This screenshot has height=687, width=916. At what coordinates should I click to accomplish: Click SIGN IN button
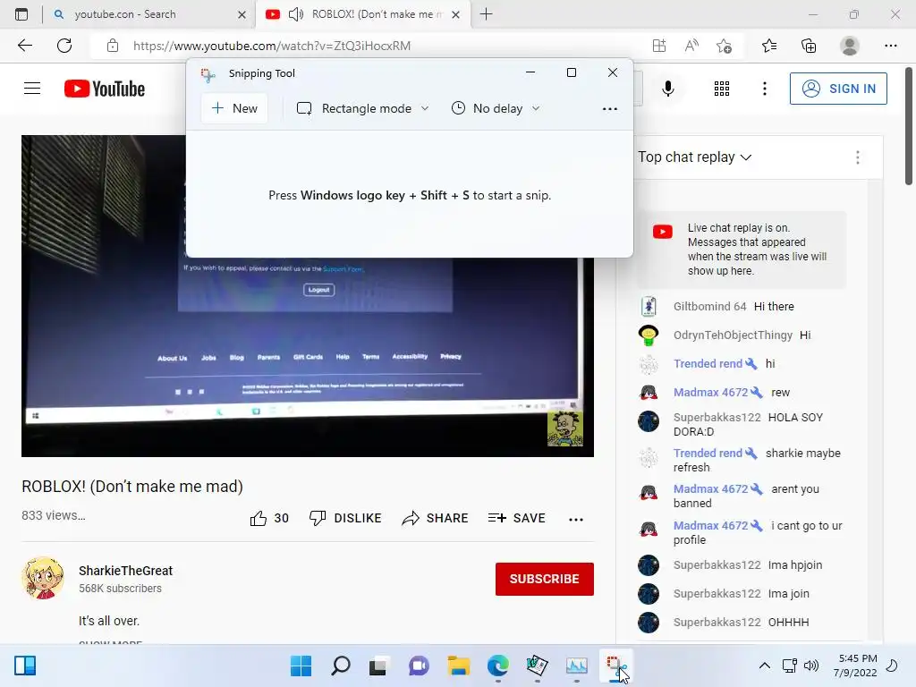pos(838,89)
